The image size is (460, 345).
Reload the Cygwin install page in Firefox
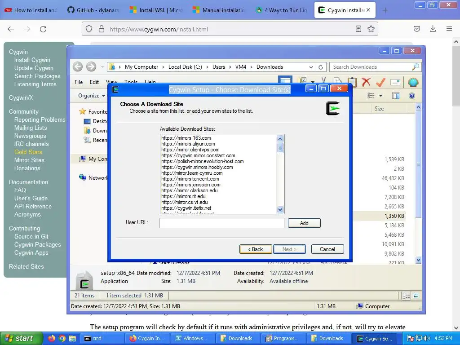click(43, 29)
